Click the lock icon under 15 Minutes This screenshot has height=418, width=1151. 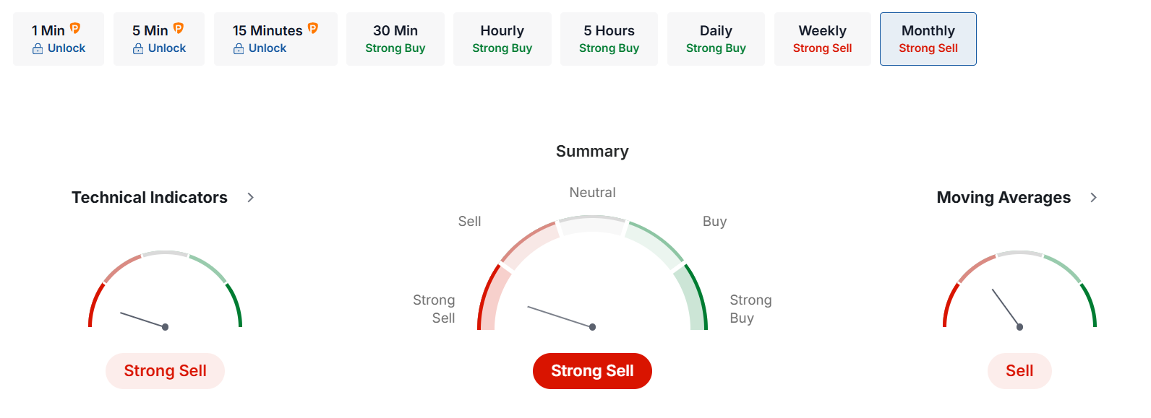[239, 49]
